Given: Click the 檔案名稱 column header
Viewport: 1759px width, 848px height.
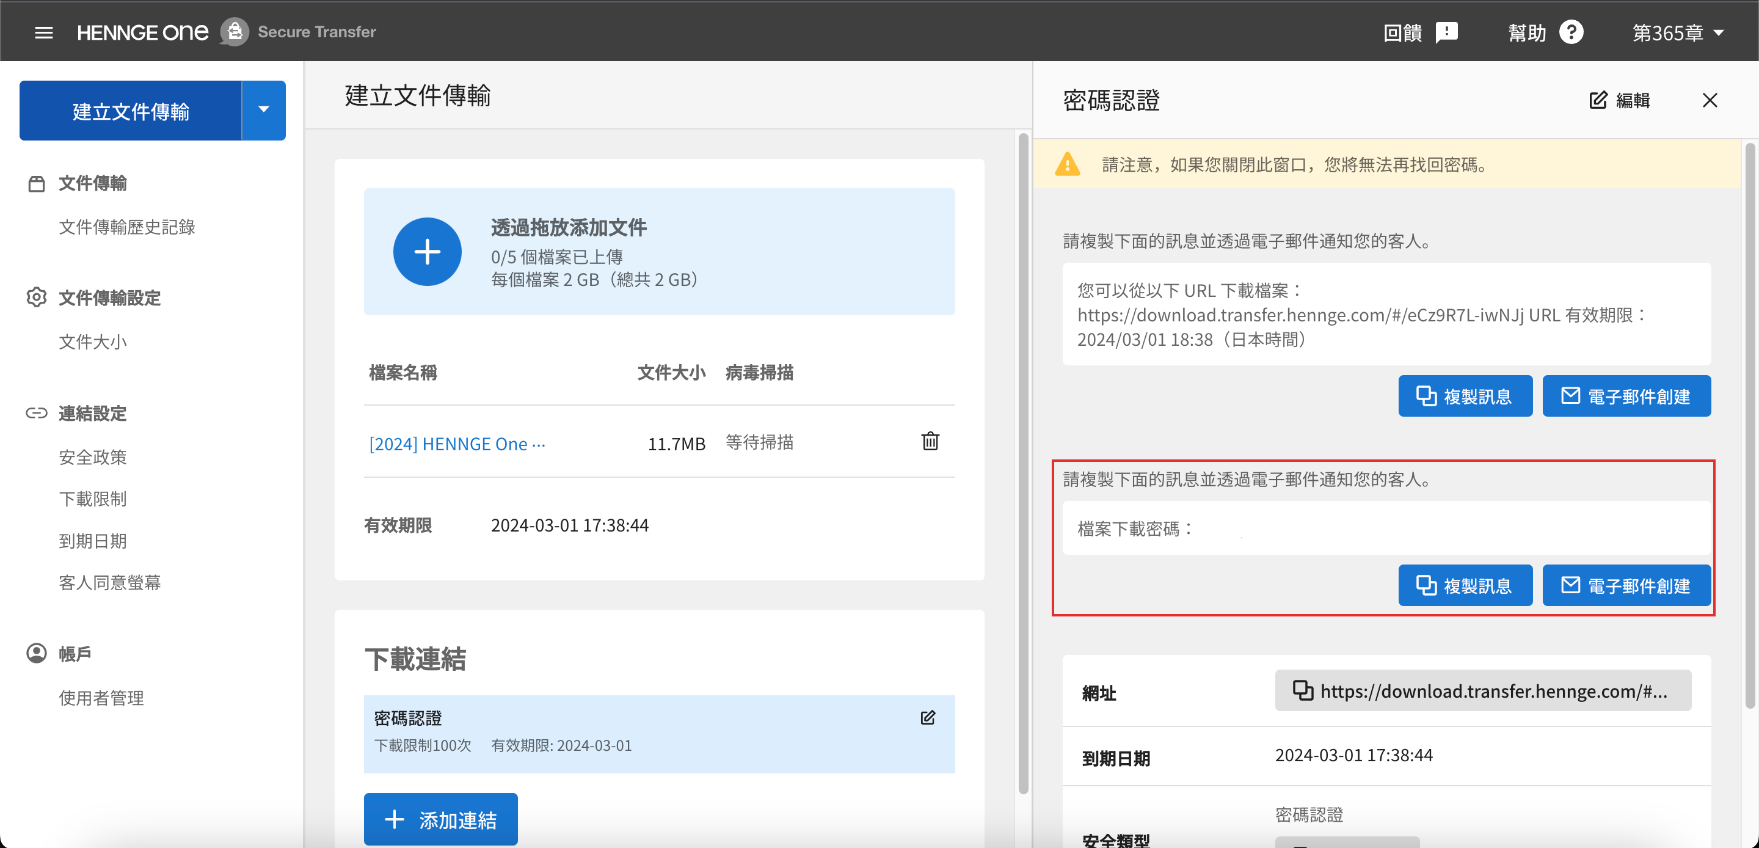Looking at the screenshot, I should point(403,373).
